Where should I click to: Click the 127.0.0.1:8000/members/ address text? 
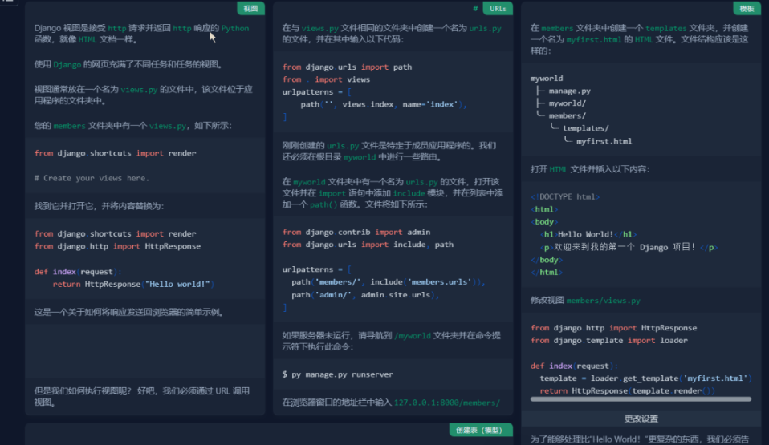447,403
